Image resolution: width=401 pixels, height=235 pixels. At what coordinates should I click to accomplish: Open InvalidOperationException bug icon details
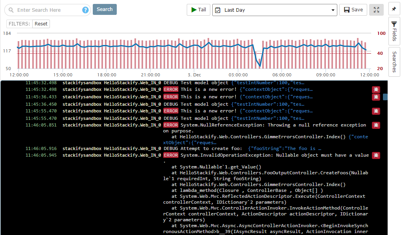[376, 155]
